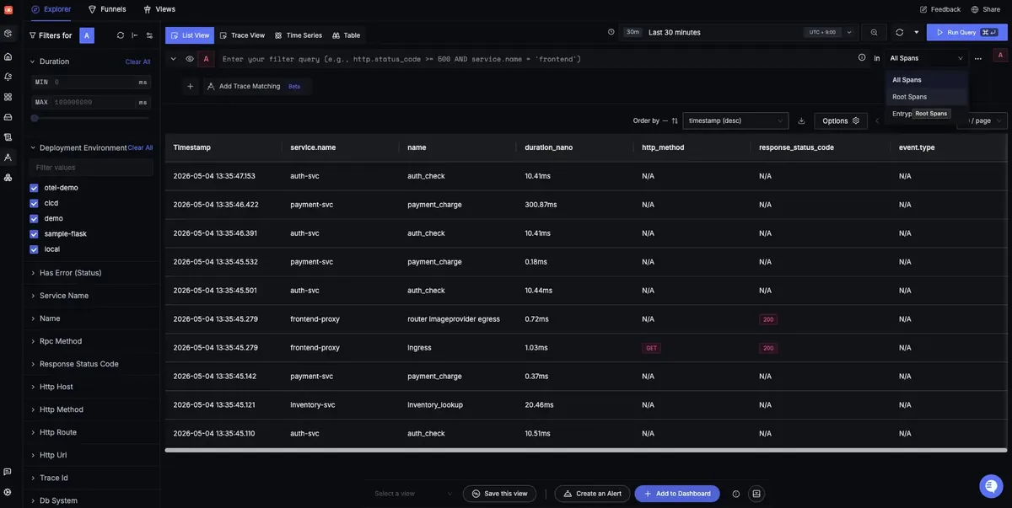Toggle visibility eye for query A
This screenshot has width=1012, height=508.
pyautogui.click(x=190, y=59)
